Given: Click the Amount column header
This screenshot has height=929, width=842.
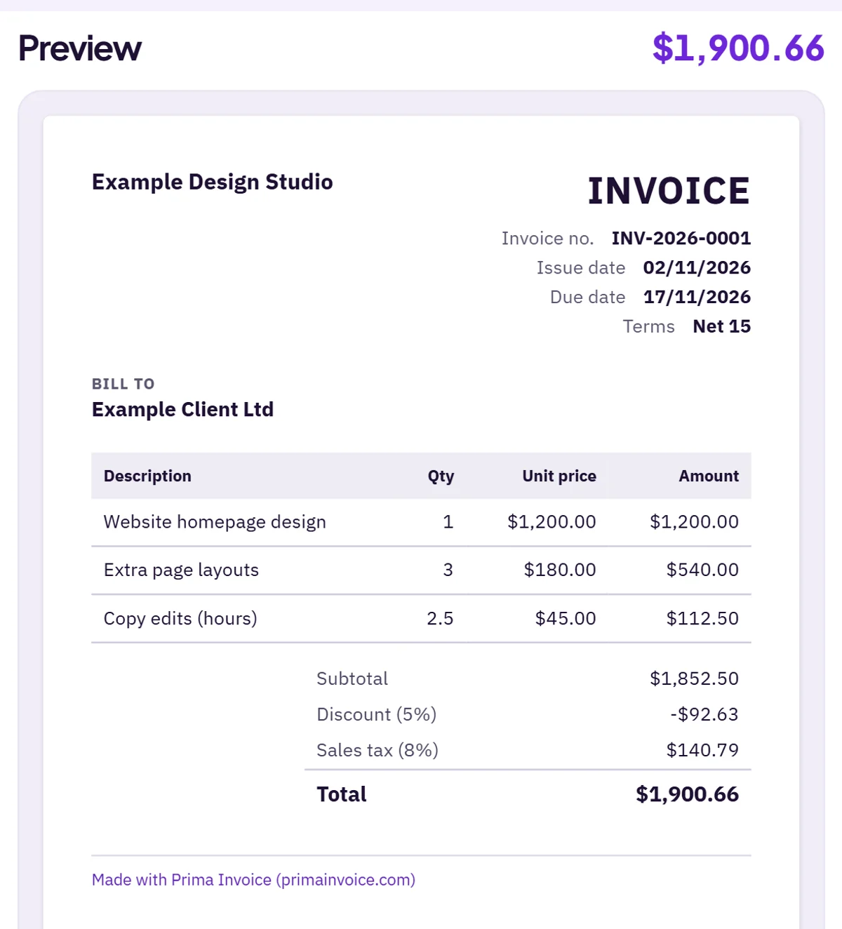Looking at the screenshot, I should click(709, 476).
